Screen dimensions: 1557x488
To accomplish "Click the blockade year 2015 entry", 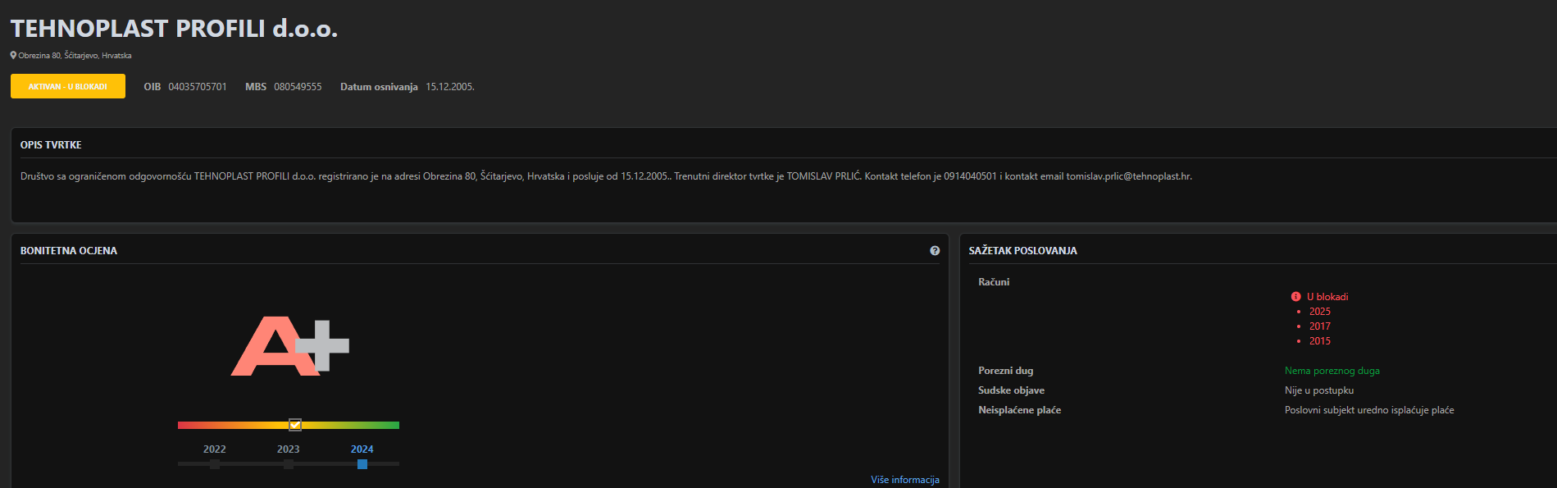I will pyautogui.click(x=1320, y=341).
